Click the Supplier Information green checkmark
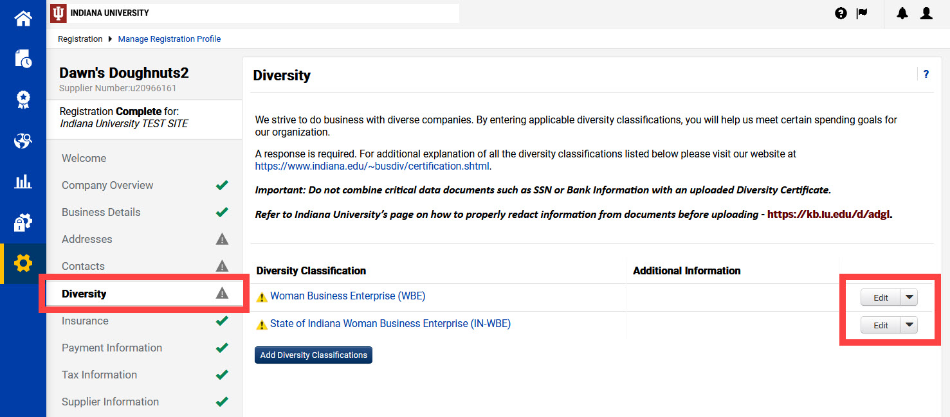The height and width of the screenshot is (417, 950). point(222,402)
